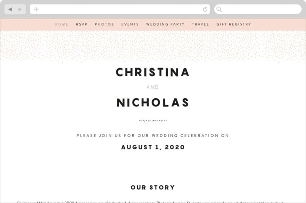Focus the browser search field
This screenshot has height=203, width=306.
[258, 9]
